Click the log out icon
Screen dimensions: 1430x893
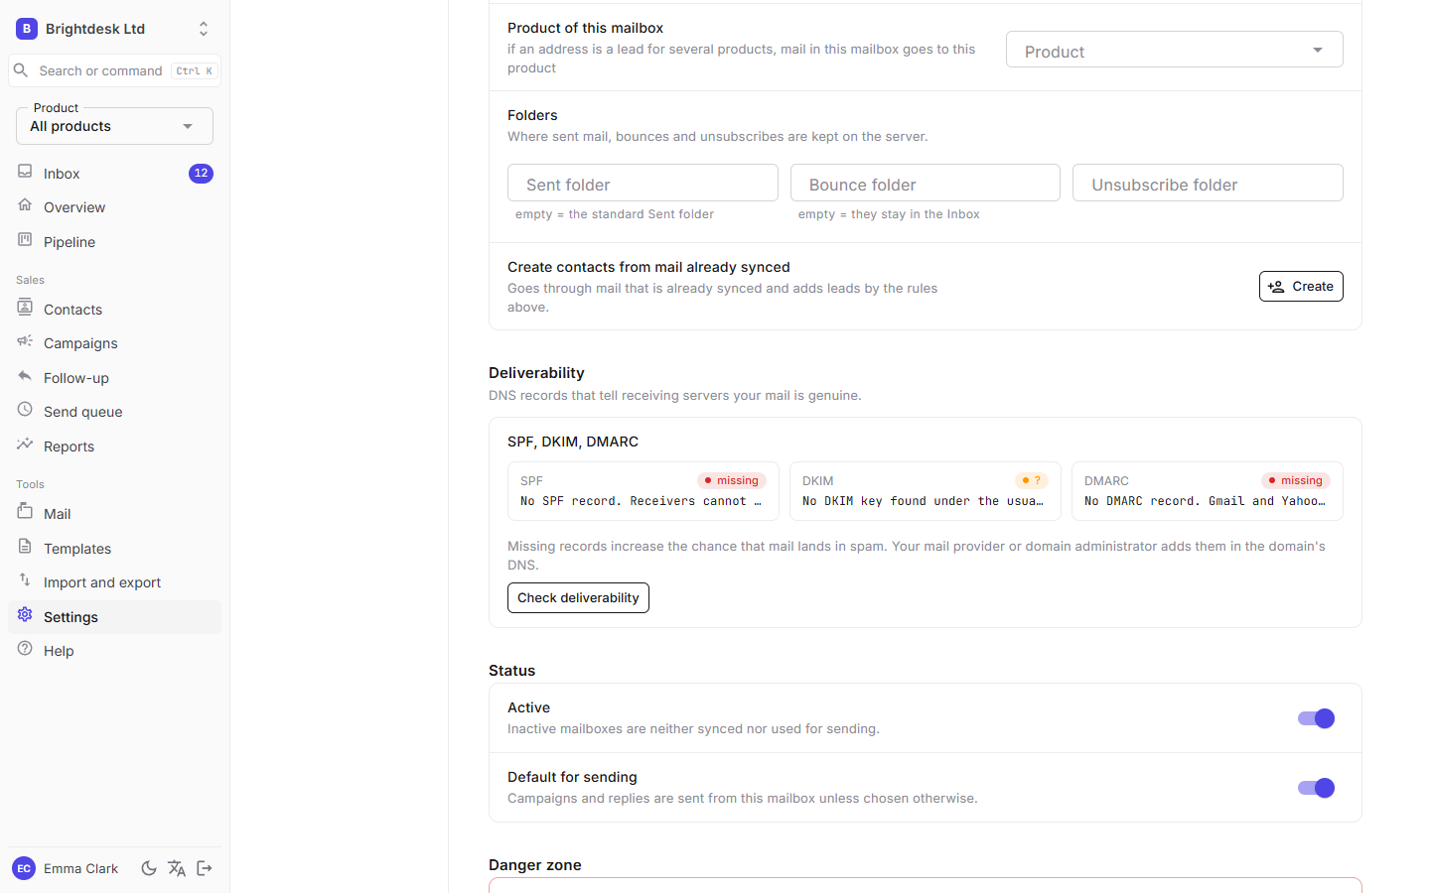[x=205, y=868]
